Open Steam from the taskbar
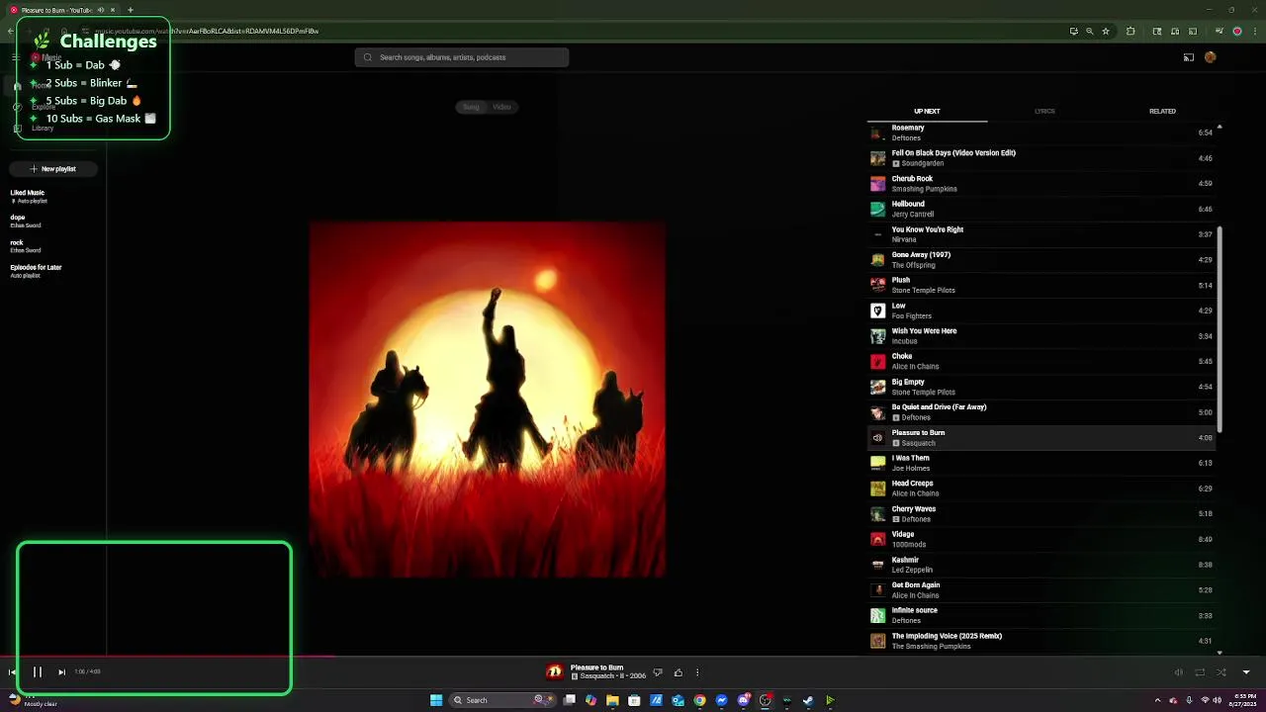The height and width of the screenshot is (712, 1266). pyautogui.click(x=808, y=700)
